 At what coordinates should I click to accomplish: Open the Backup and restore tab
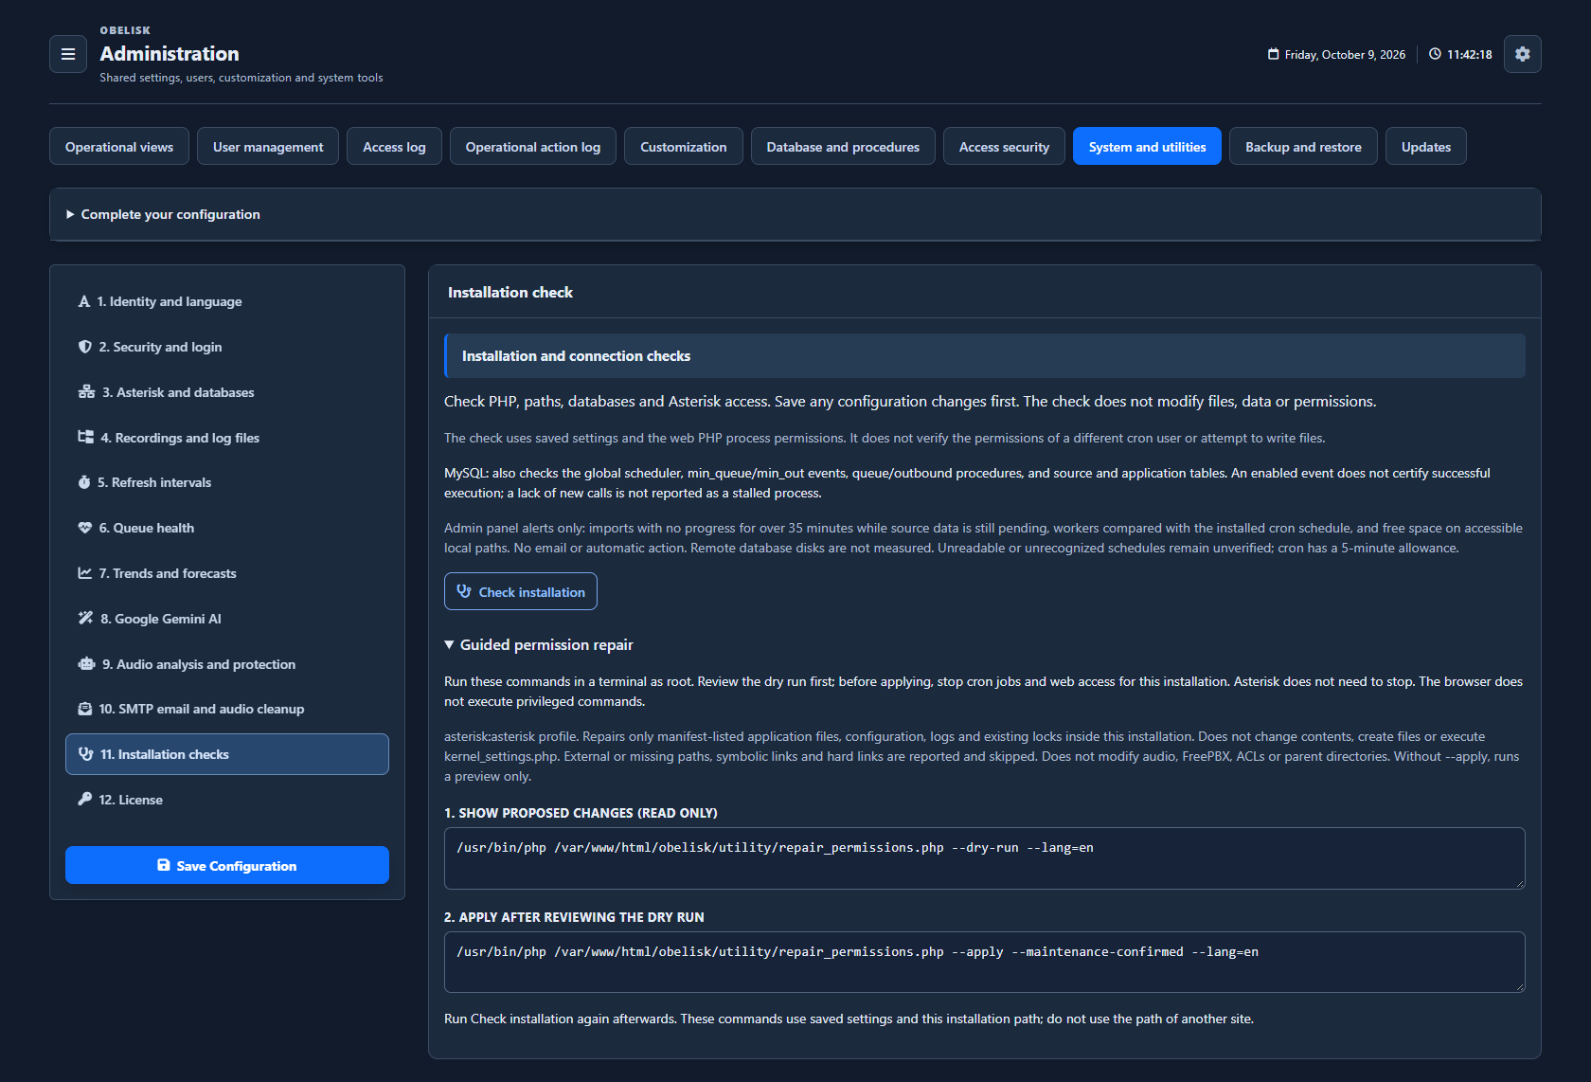pyautogui.click(x=1303, y=146)
